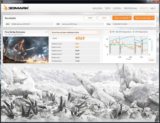Click the Physics score value 6939

coord(77,47)
